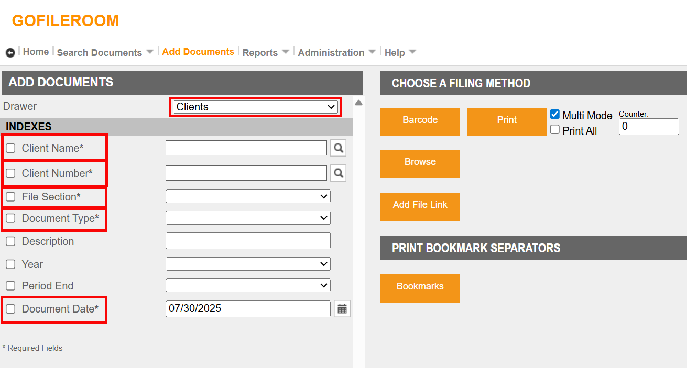Enable the Print All checkbox

pyautogui.click(x=555, y=130)
